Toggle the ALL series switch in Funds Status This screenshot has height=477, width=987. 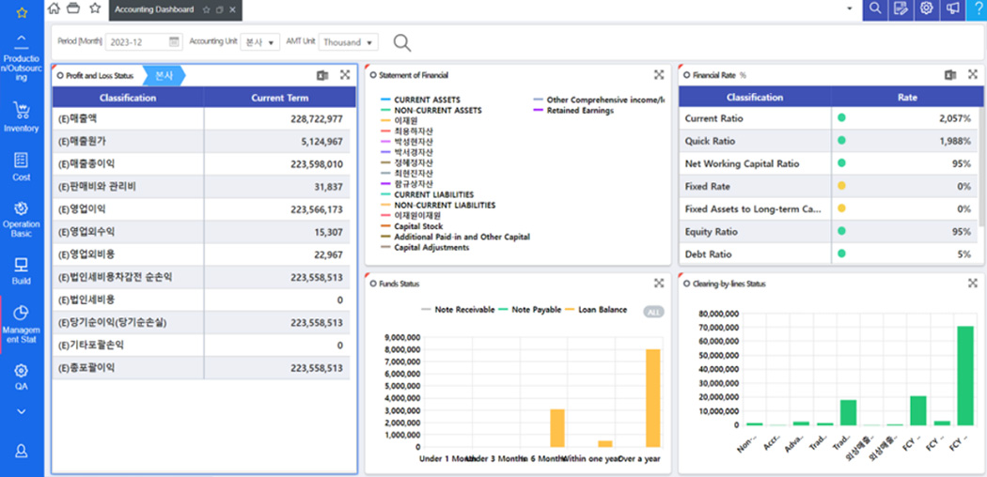tap(652, 311)
